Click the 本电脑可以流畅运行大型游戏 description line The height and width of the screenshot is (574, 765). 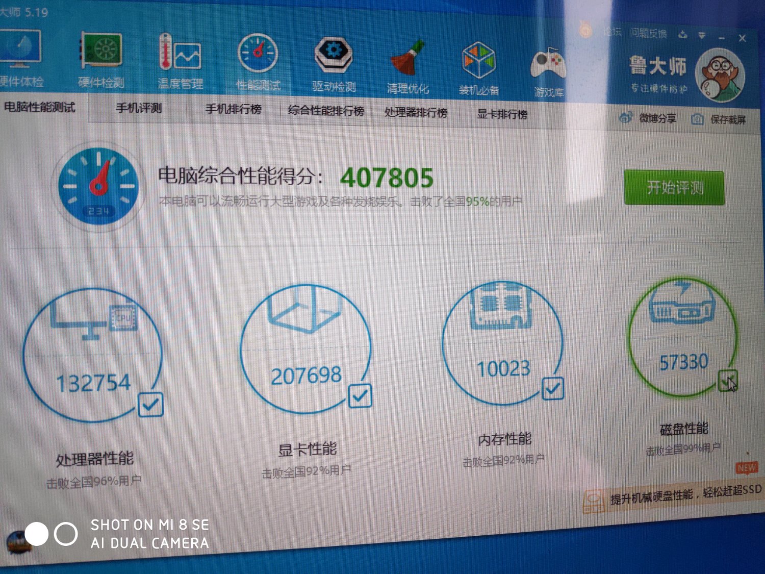340,202
